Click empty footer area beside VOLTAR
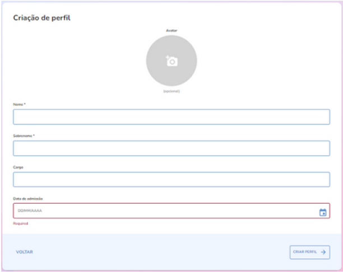 click(x=157, y=252)
